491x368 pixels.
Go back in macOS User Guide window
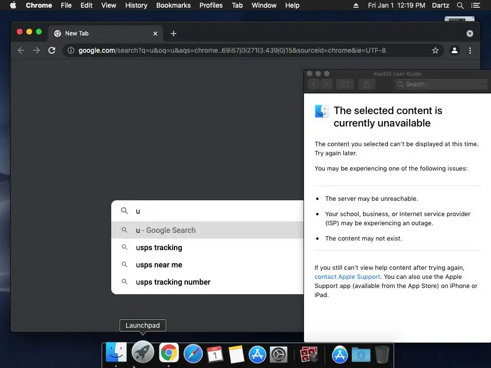tap(315, 84)
